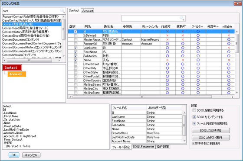Image resolution: width=243 pixels, height=161 pixels.
Task: Select CaseContactRole in object list
Action: 32,20
